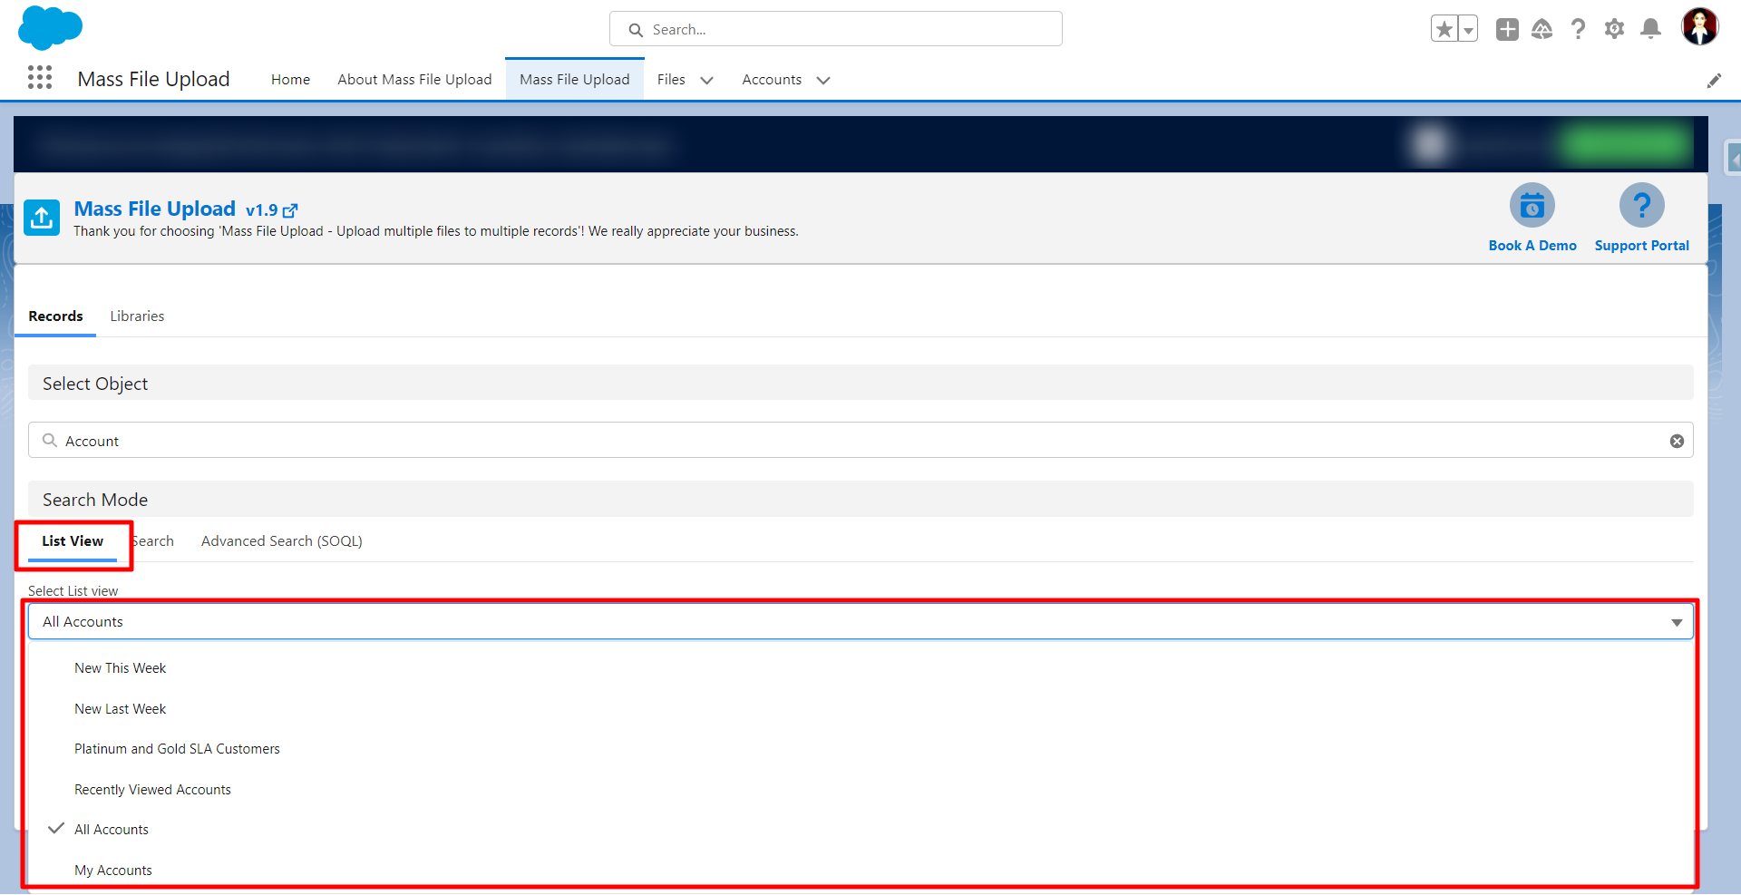
Task: Go to the Home tab
Action: [290, 80]
